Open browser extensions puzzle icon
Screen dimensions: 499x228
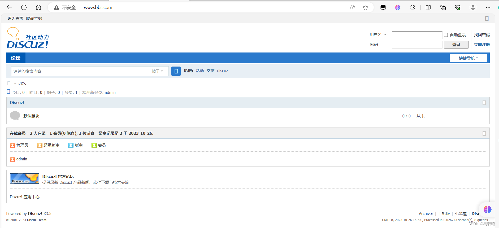click(x=412, y=7)
